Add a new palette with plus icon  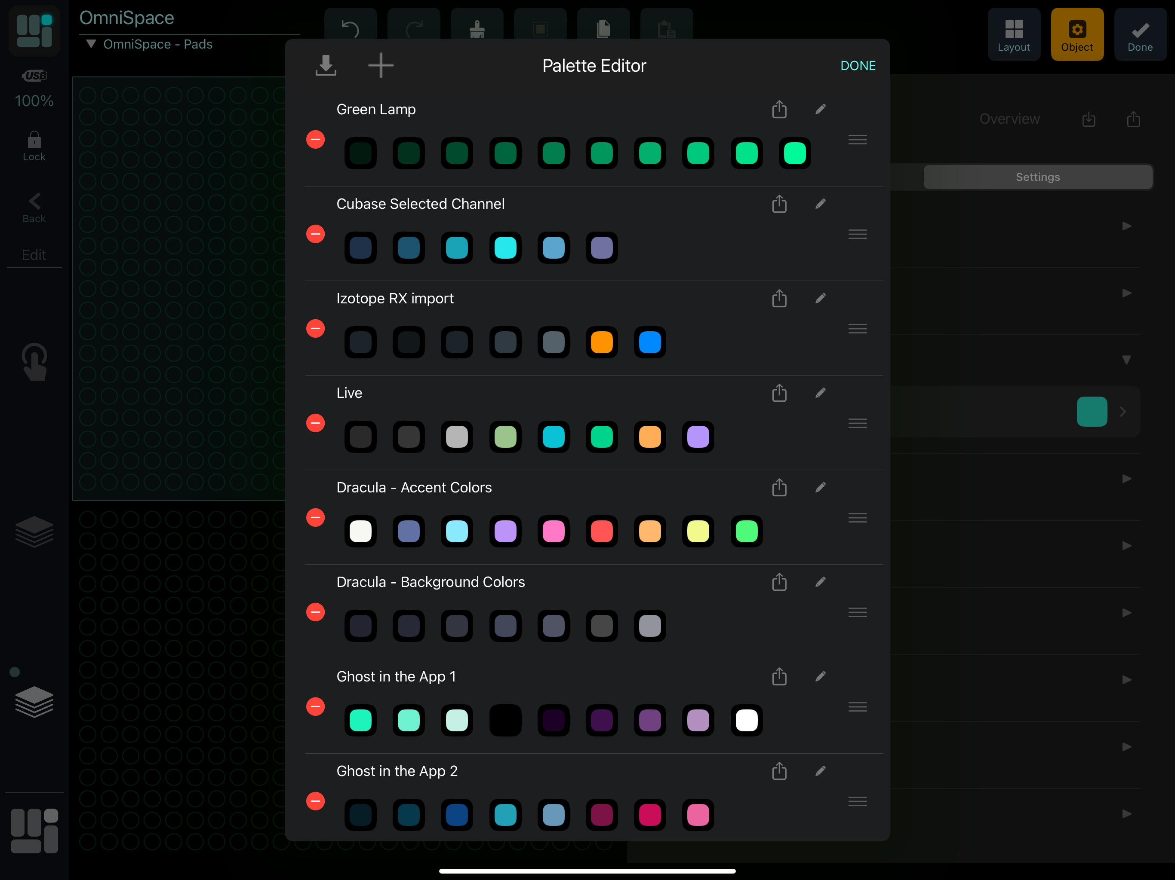click(381, 65)
